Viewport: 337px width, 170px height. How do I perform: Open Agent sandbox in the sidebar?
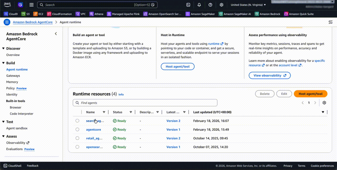pyautogui.click(x=17, y=128)
